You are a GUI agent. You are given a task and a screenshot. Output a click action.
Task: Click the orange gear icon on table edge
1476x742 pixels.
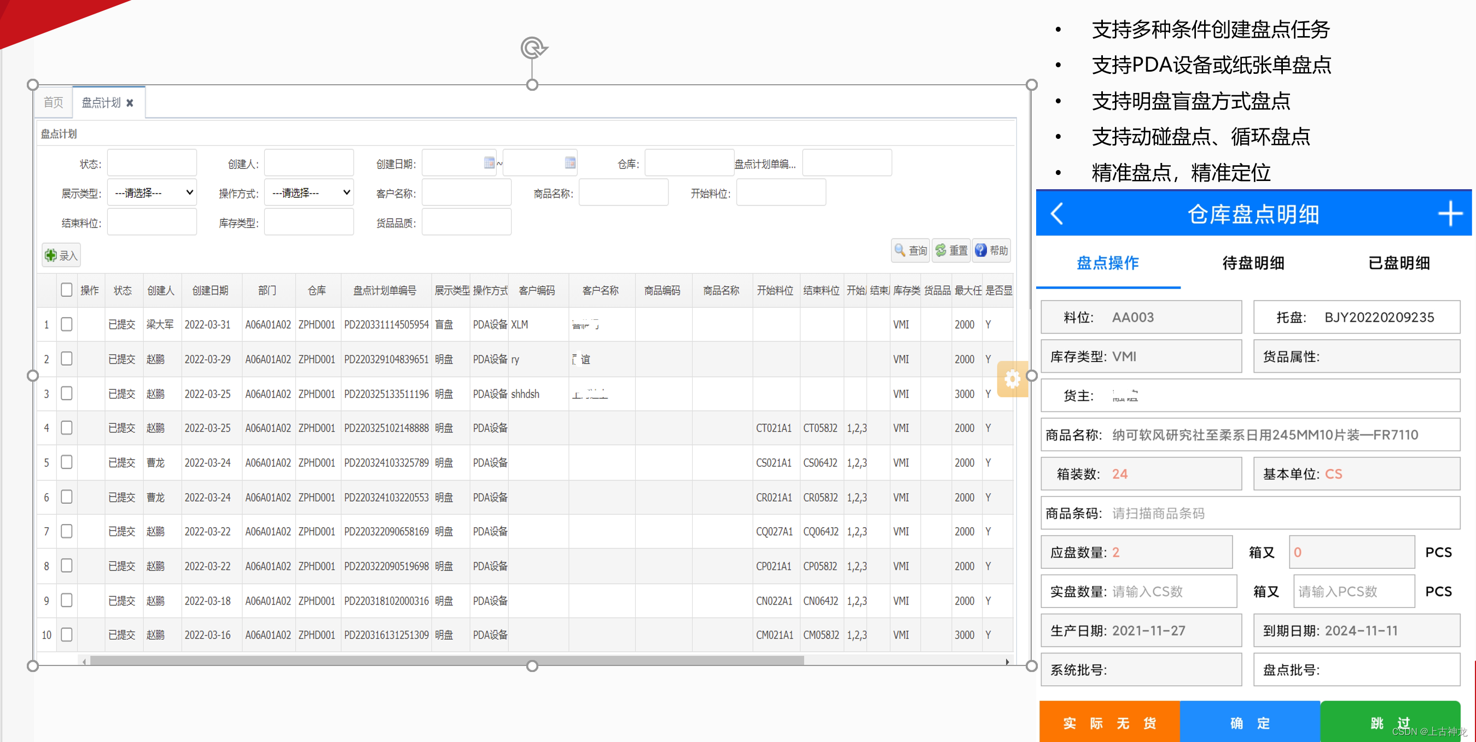(1013, 379)
